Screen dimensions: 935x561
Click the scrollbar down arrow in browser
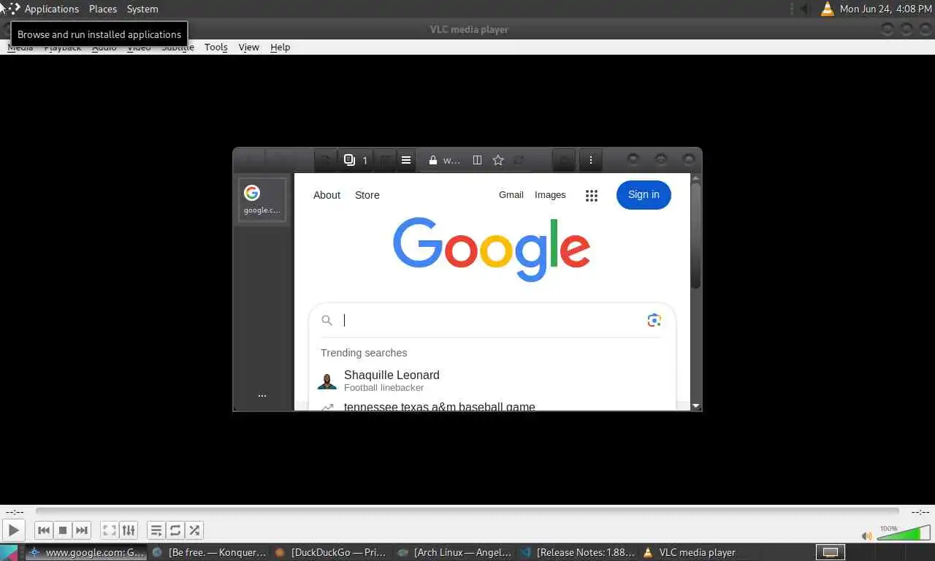click(695, 405)
